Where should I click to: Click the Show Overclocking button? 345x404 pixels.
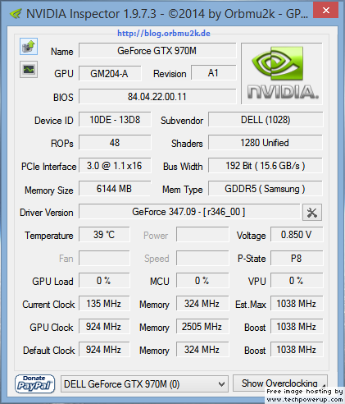(x=279, y=383)
